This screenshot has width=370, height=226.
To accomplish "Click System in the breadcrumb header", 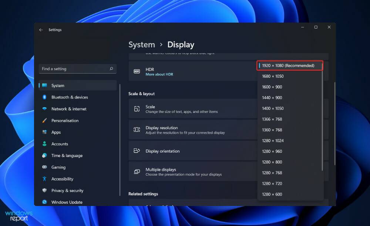I will (x=142, y=44).
